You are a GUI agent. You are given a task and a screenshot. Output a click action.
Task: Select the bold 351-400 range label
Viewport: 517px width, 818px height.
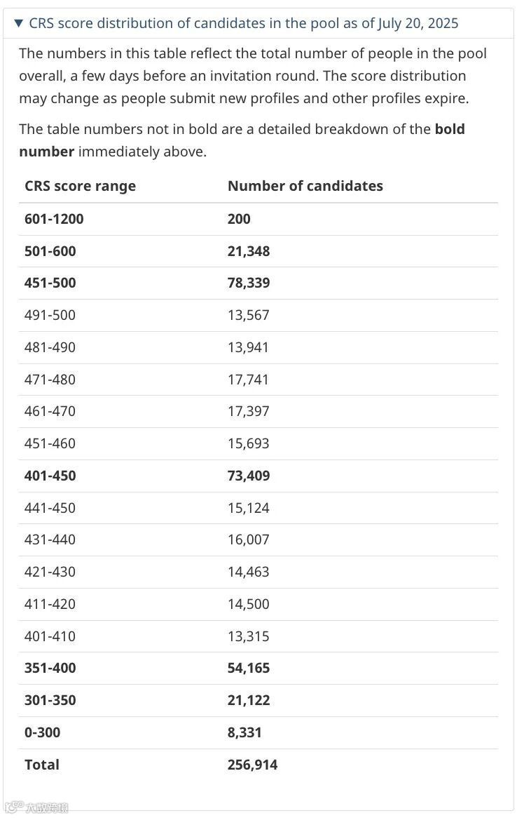tap(50, 668)
